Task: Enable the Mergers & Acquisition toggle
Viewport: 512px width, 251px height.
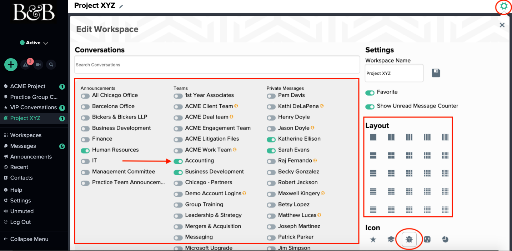Action: point(178,227)
